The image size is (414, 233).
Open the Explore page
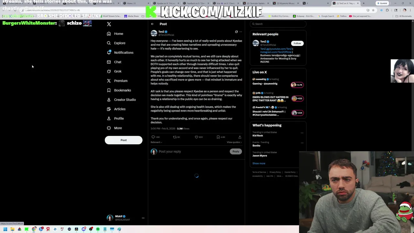[116, 43]
